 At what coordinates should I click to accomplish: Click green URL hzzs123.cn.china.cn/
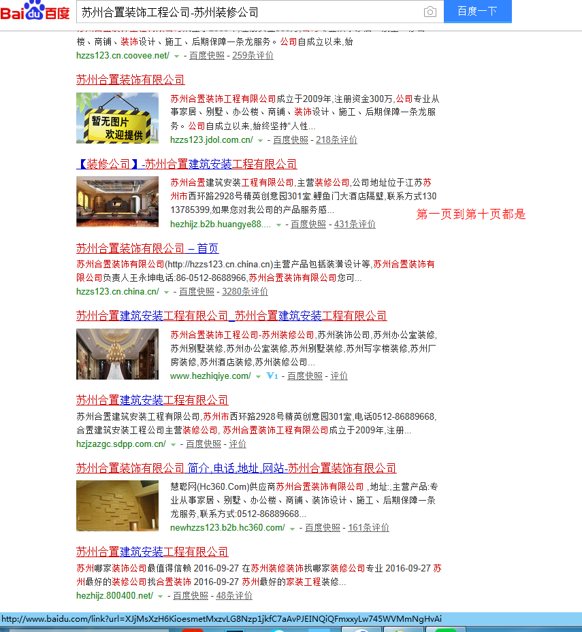118,291
